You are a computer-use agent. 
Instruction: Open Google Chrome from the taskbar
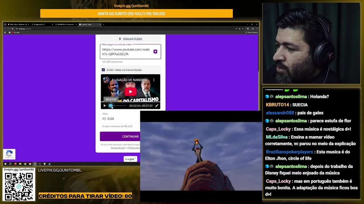(x=25, y=164)
